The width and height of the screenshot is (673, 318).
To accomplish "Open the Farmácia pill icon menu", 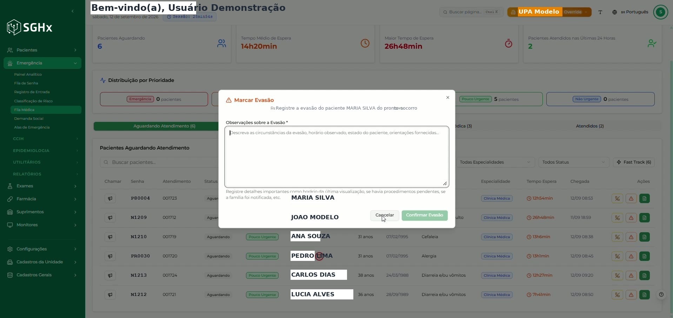I will click(42, 199).
